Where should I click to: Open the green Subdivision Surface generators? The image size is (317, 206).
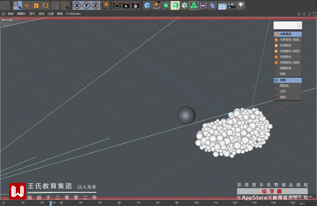[x=166, y=5]
